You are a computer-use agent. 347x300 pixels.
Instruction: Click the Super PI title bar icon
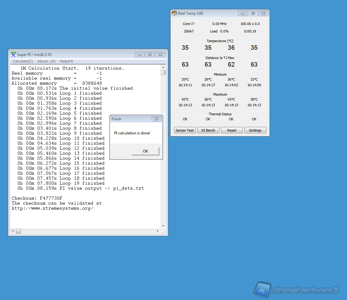pyautogui.click(x=13, y=54)
